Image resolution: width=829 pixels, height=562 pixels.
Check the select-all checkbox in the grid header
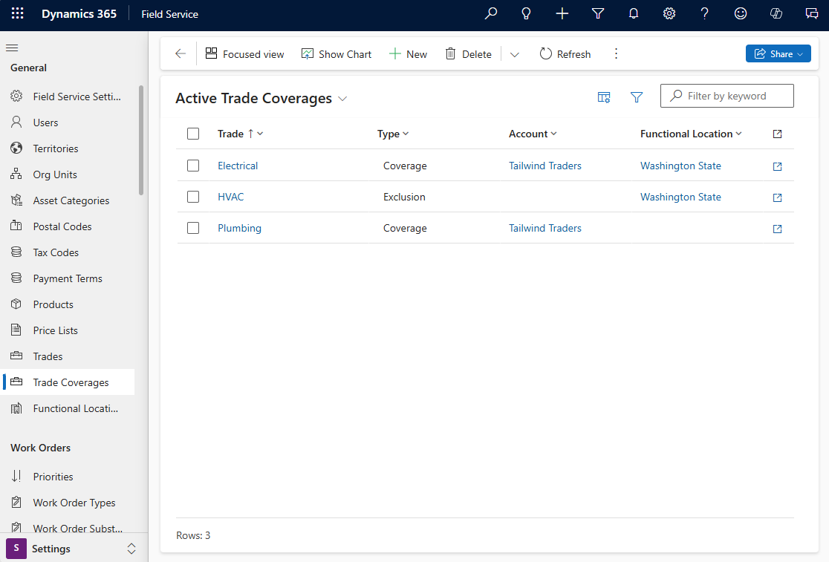[x=193, y=134]
